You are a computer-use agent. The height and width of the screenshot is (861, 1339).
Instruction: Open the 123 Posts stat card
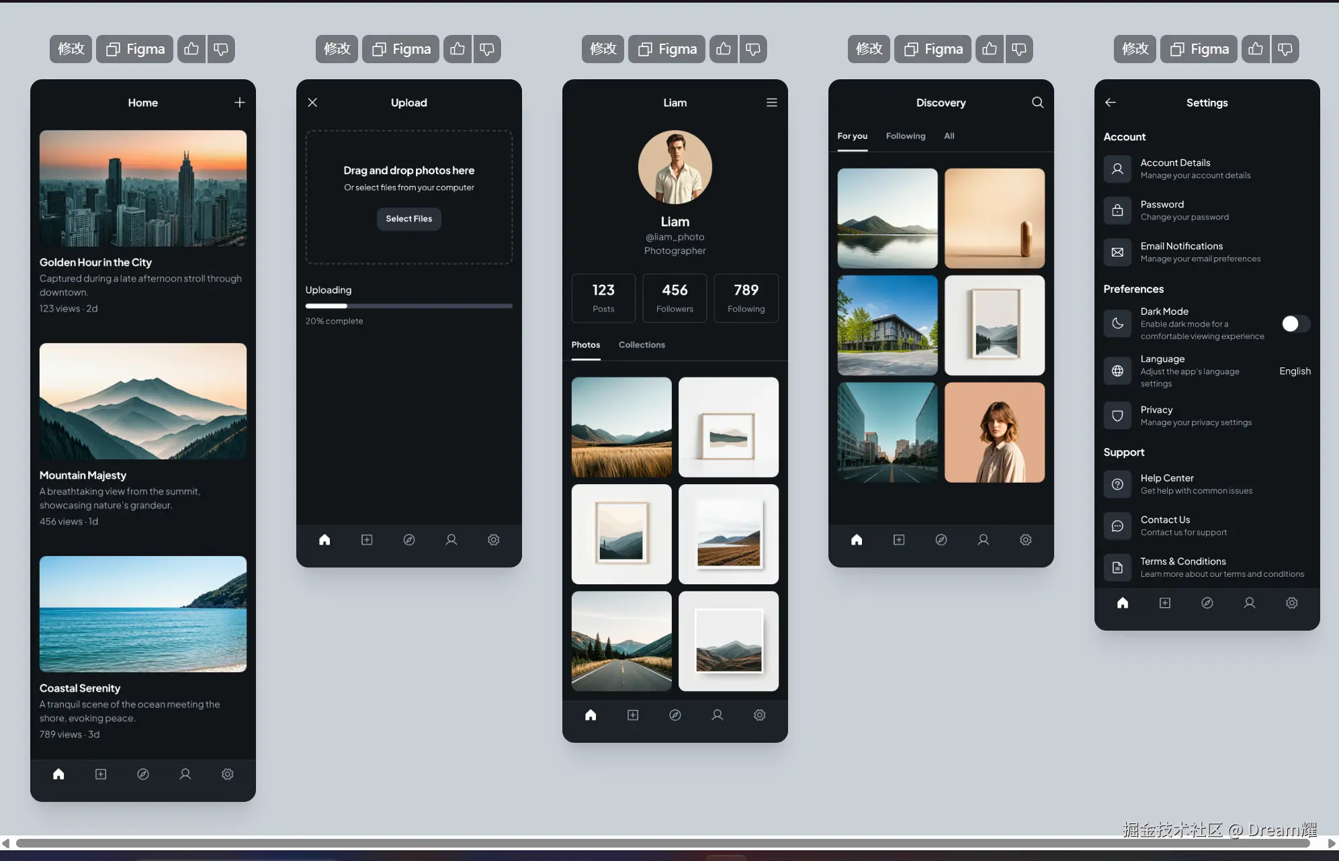pyautogui.click(x=603, y=298)
